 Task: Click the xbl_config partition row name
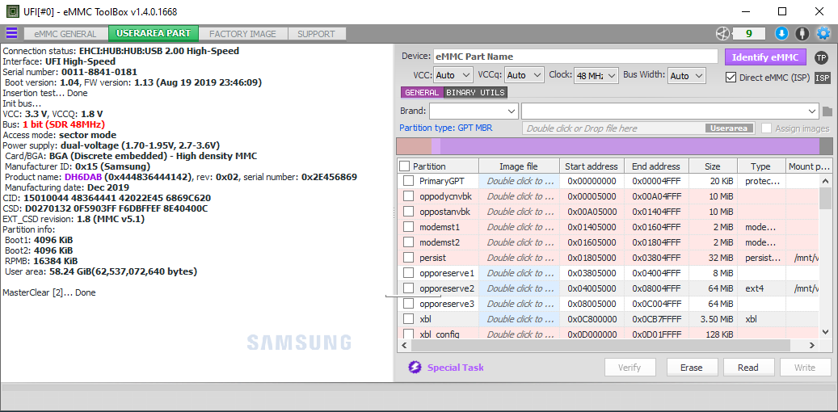440,334
